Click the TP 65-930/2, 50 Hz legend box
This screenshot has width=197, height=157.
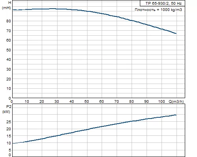162,3
